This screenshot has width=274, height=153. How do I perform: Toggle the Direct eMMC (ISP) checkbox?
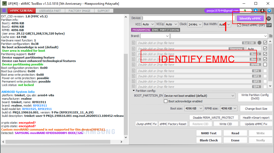(x=239, y=25)
